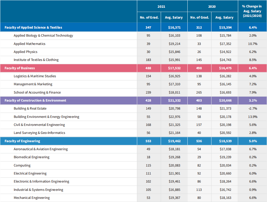The height and width of the screenshot is (202, 267).
Task: Select the 13.9% salary change cell
Action: (x=252, y=117)
